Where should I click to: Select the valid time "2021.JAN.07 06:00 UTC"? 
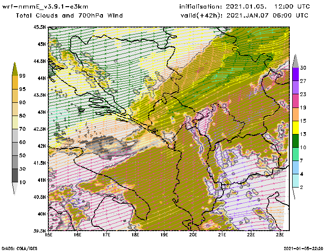[267, 16]
